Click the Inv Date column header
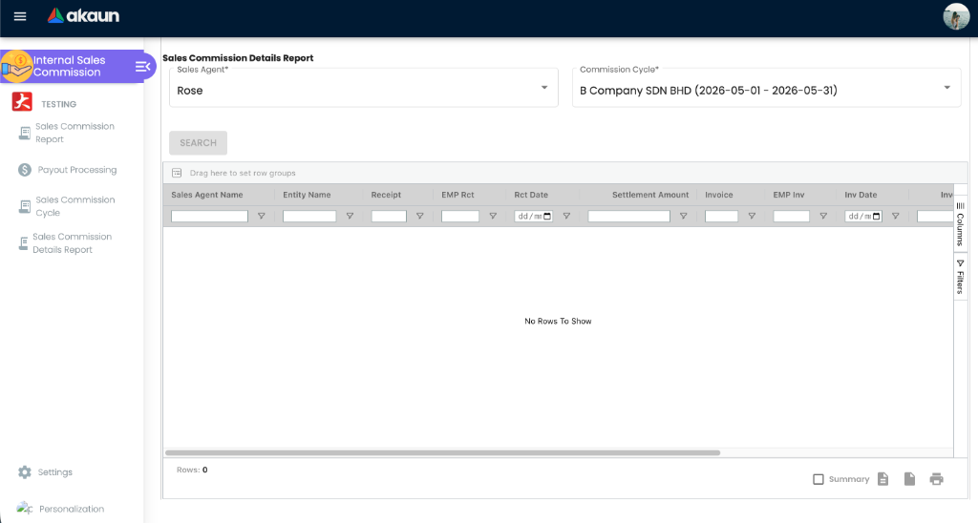This screenshot has width=978, height=523. click(x=861, y=195)
